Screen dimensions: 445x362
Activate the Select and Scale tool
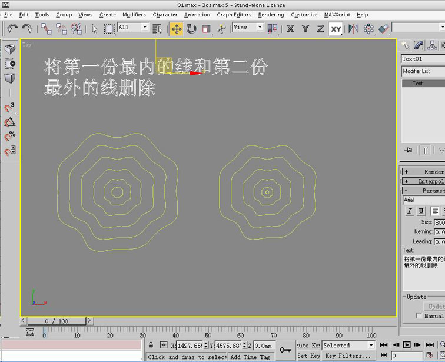point(207,29)
